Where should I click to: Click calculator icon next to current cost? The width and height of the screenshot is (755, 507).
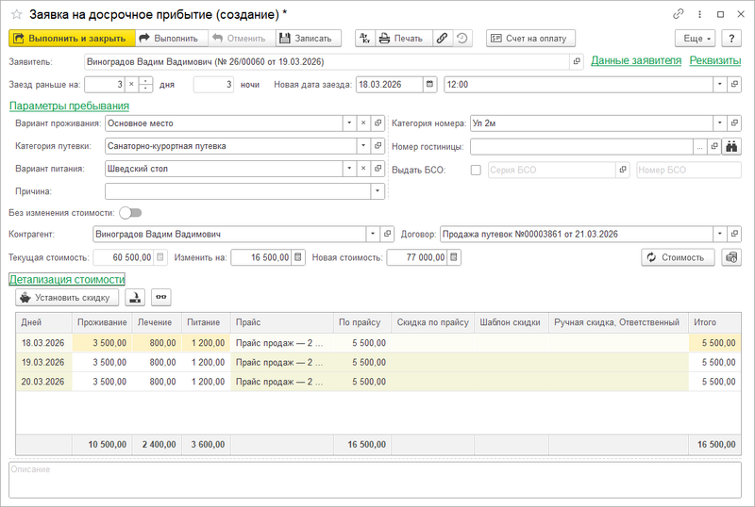point(160,257)
